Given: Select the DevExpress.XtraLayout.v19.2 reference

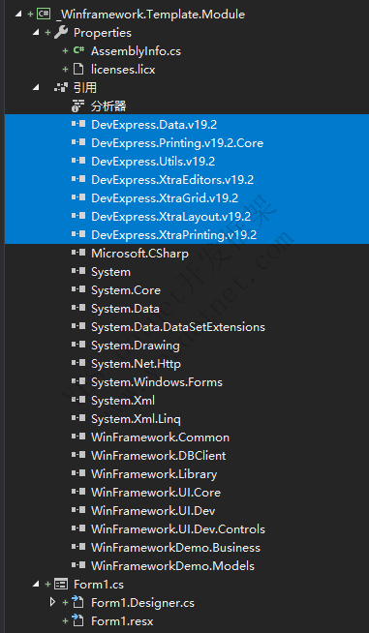Looking at the screenshot, I should click(x=170, y=217).
